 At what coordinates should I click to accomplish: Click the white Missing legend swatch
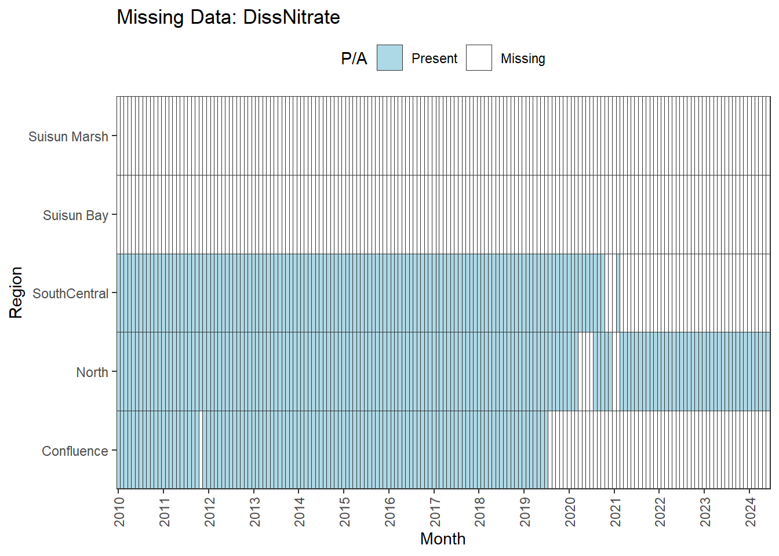click(479, 58)
